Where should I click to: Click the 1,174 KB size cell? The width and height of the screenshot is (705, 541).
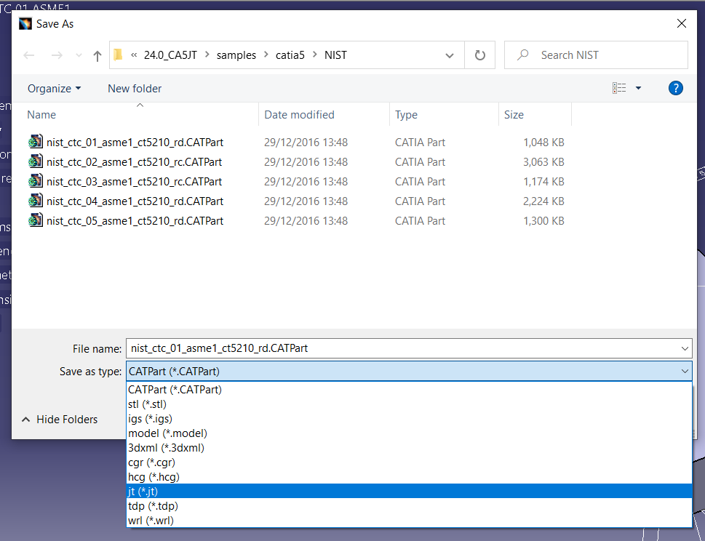(x=543, y=182)
